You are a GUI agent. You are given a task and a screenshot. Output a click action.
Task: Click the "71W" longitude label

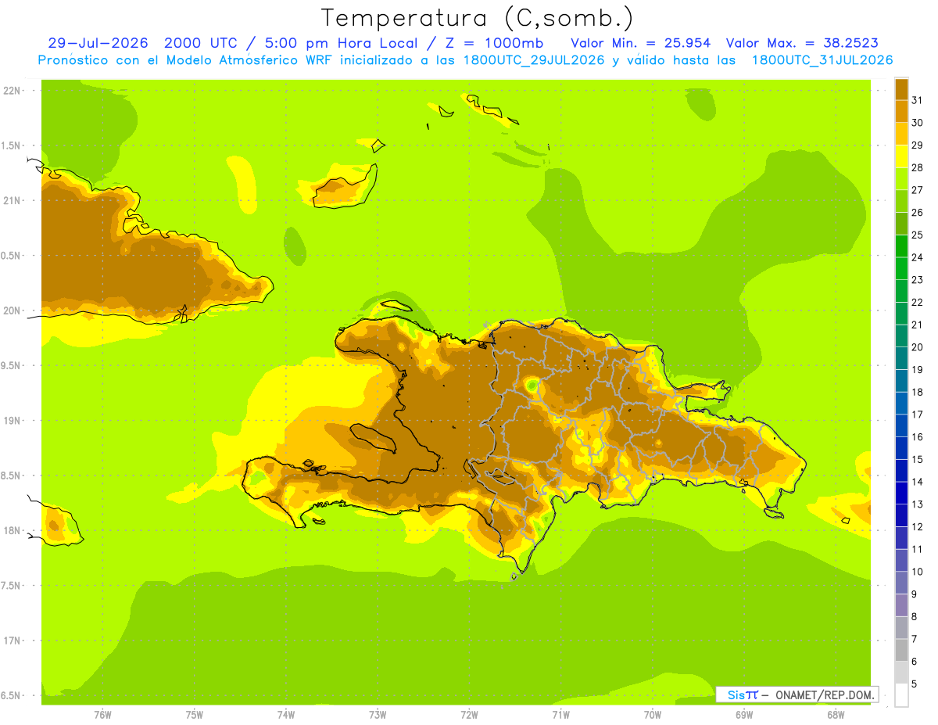(x=560, y=714)
